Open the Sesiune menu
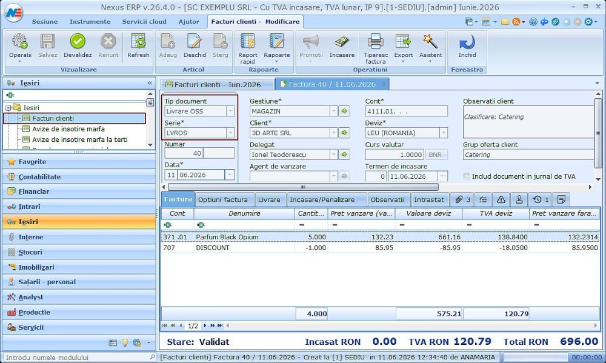This screenshot has height=363, width=606. (45, 22)
